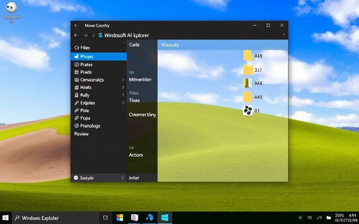Viewport: 359px width, 224px height.
Task: Select Poview in the sidebar
Action: tap(81, 134)
